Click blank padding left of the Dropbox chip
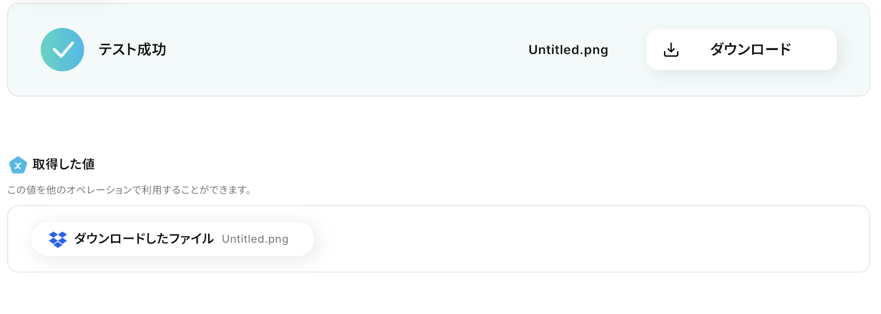Screen dimensions: 881x314 pyautogui.click(x=19, y=239)
